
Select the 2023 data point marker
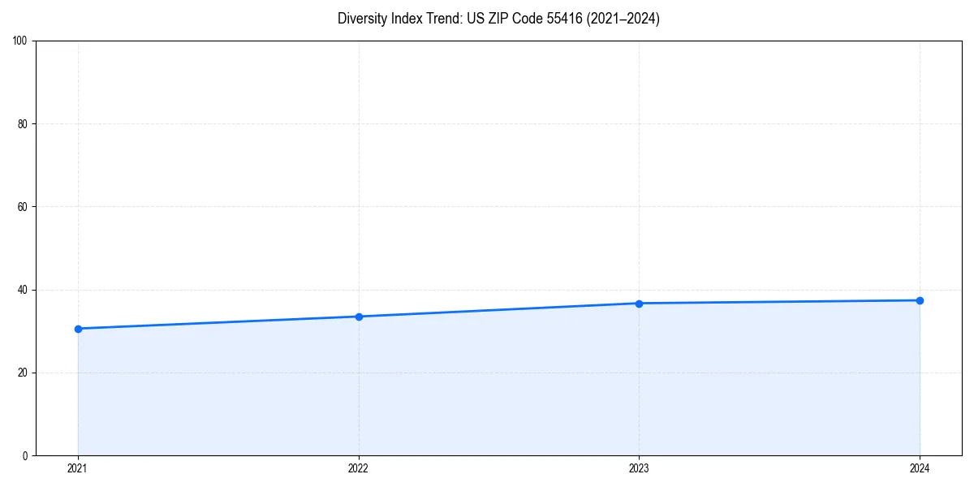click(639, 303)
